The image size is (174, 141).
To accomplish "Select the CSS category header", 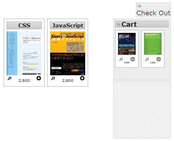I will [x=24, y=25].
